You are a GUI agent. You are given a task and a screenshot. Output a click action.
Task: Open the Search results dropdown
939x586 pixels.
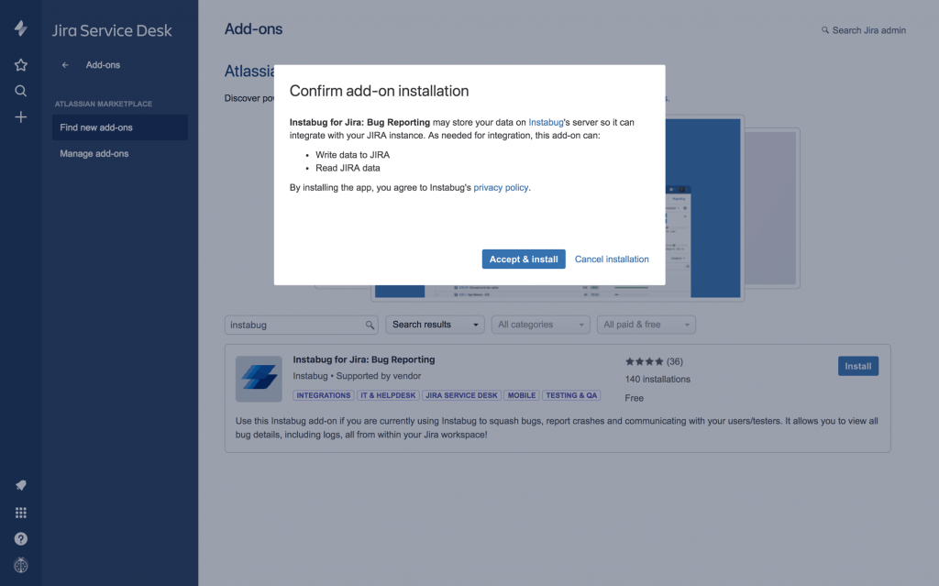tap(435, 324)
